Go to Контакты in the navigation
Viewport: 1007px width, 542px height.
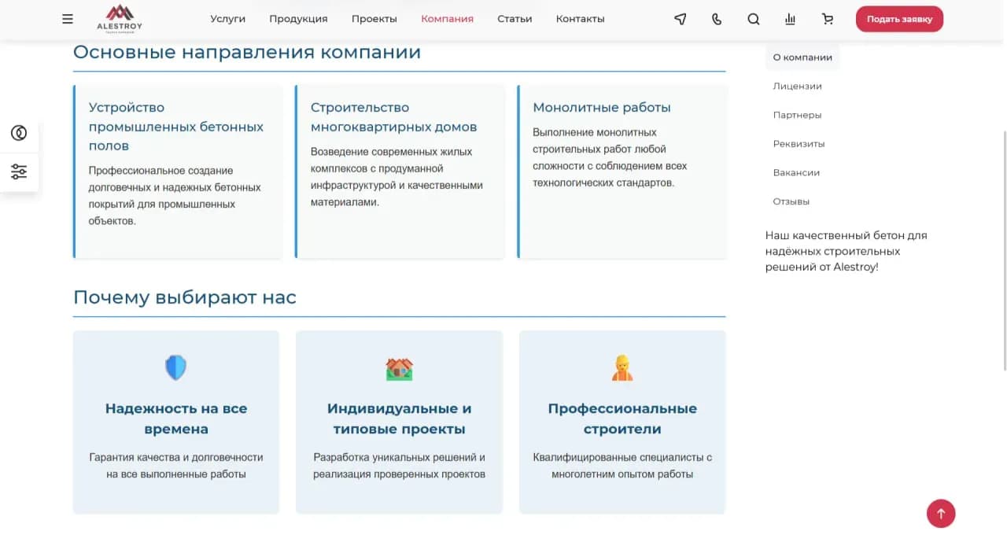click(x=580, y=18)
